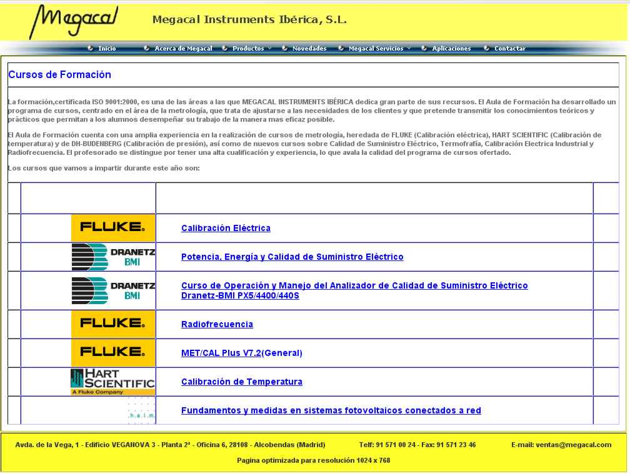Open the Radiofrecuencia course link
The width and height of the screenshot is (630, 474).
(x=217, y=324)
